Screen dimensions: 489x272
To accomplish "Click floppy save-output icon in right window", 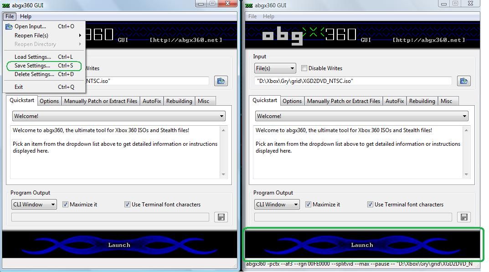I will click(464, 217).
